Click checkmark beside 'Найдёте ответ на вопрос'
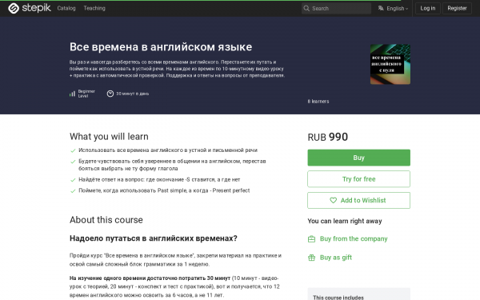Viewport: 480px width, 300px height. [73, 180]
